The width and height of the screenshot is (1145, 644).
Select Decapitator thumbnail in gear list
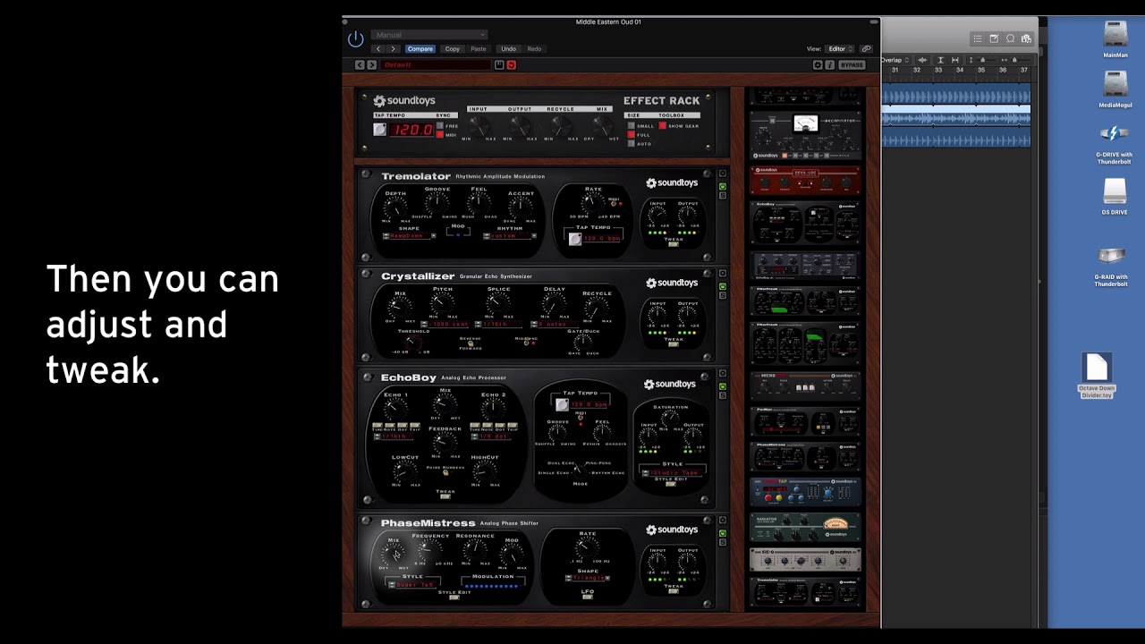click(805, 135)
